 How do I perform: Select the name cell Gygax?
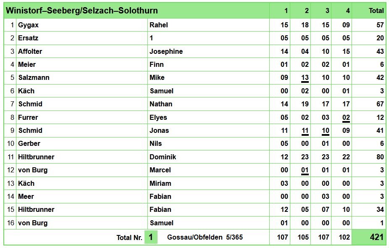[x=28, y=25]
